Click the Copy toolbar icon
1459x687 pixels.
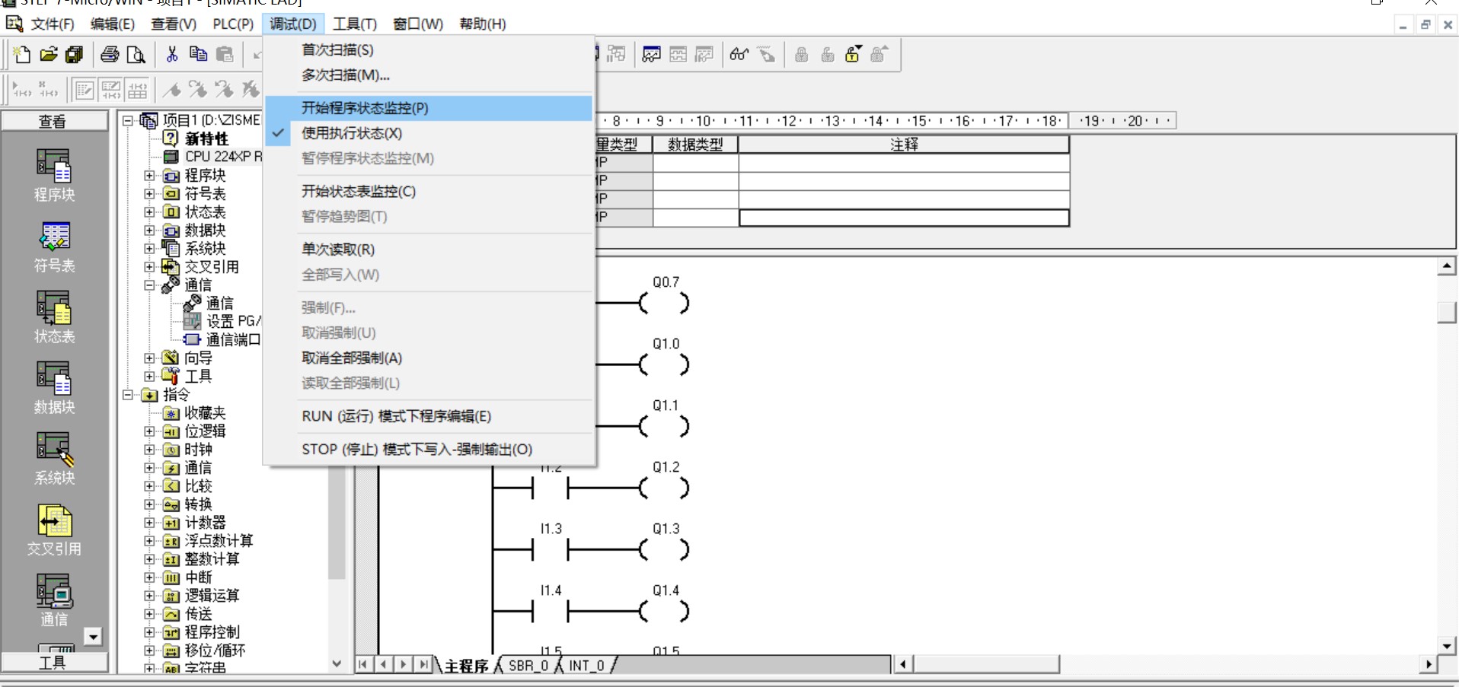point(198,54)
